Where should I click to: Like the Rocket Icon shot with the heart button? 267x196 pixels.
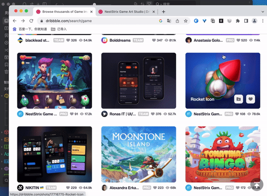[251, 99]
